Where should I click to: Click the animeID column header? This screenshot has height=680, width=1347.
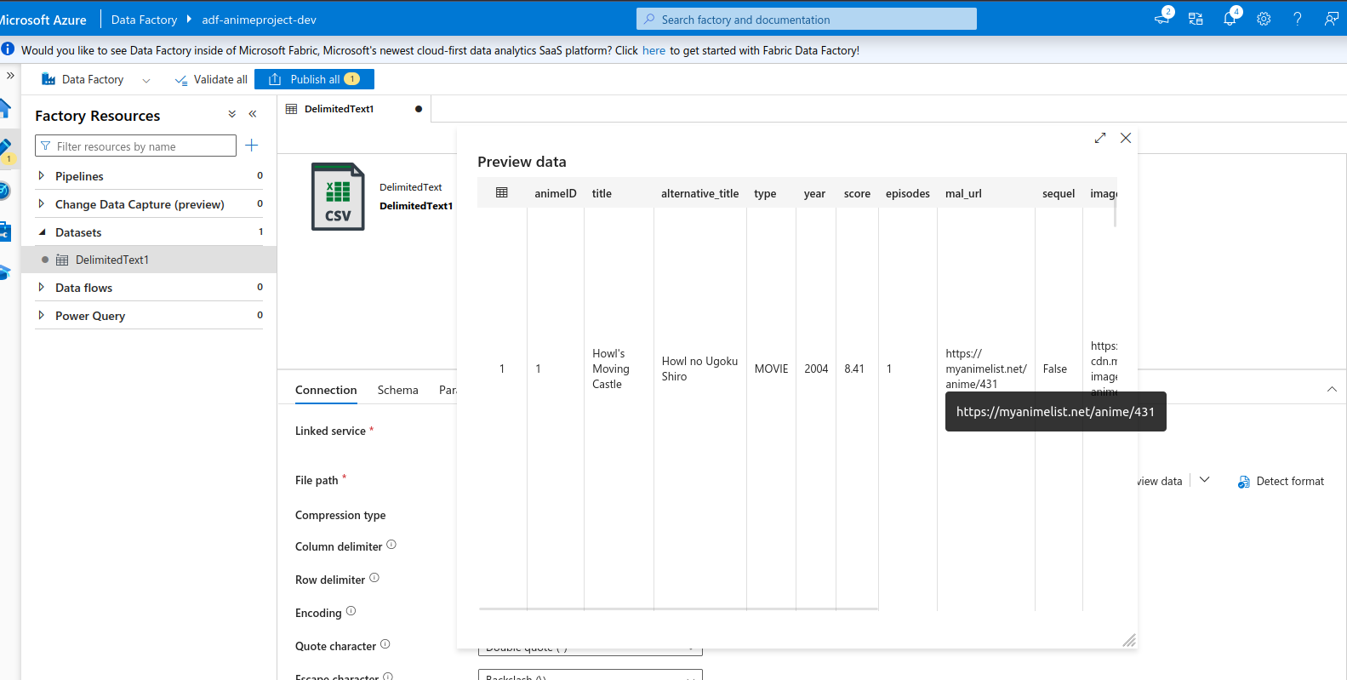tap(556, 193)
